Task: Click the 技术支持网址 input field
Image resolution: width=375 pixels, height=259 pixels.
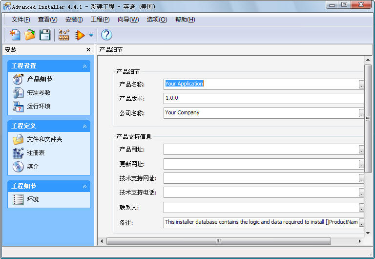Action: pyautogui.click(x=261, y=178)
